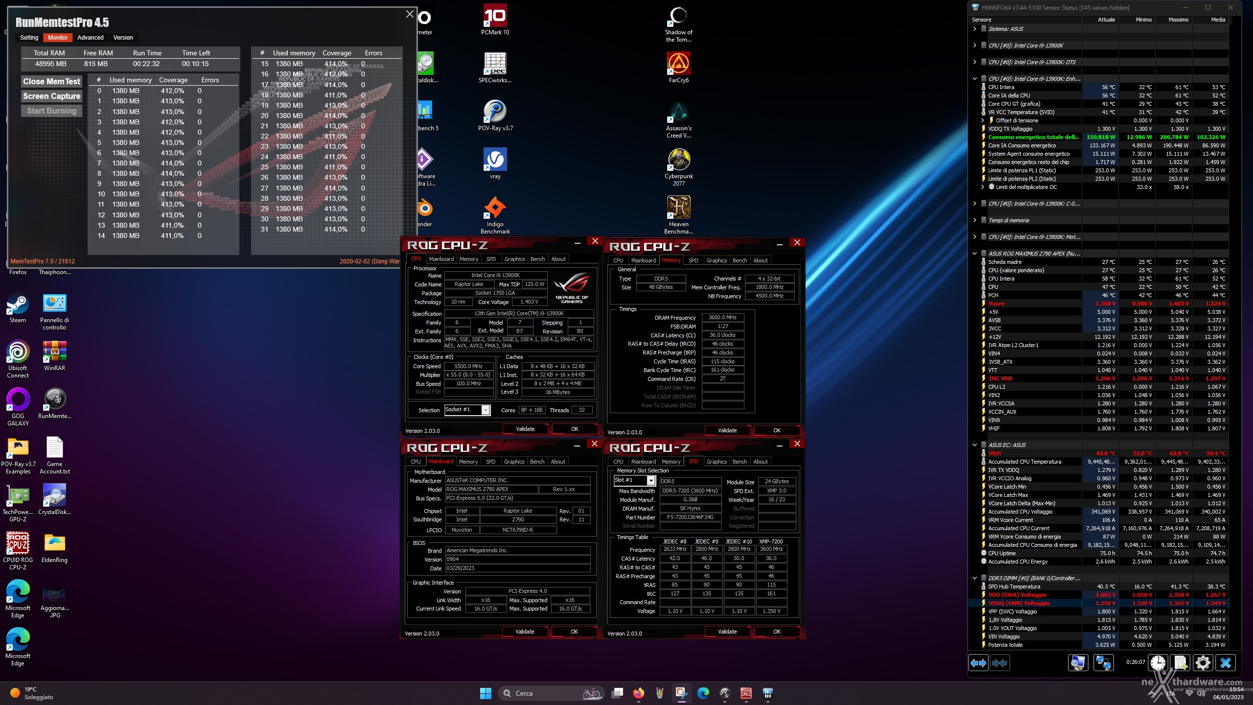Open EldenRing folder on desktop
Viewport: 1253px width, 705px height.
click(54, 547)
